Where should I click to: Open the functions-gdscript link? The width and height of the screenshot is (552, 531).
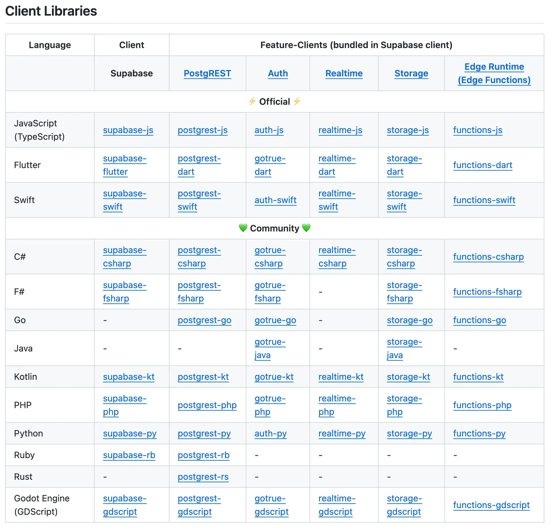pyautogui.click(x=491, y=505)
